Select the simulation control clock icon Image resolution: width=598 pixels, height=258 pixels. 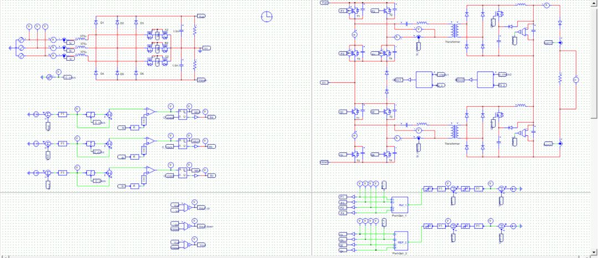[x=267, y=17]
